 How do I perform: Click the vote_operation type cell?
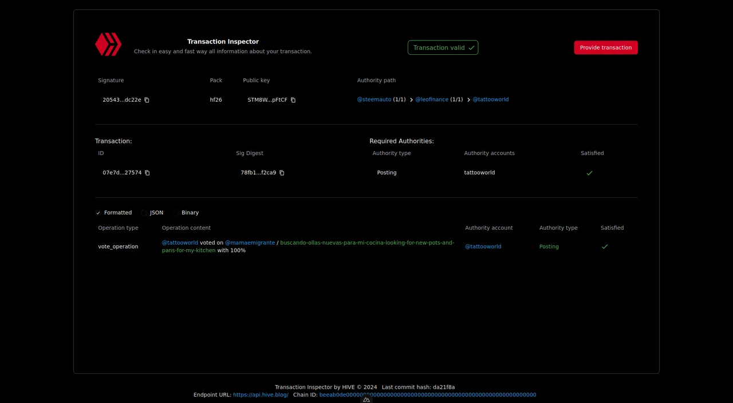point(118,246)
